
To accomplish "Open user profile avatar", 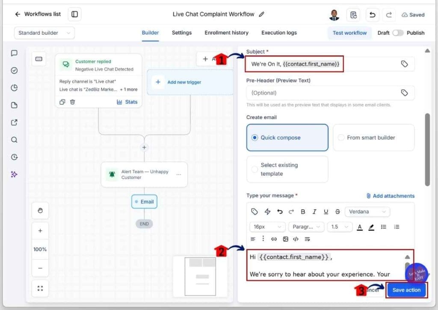I will click(334, 15).
